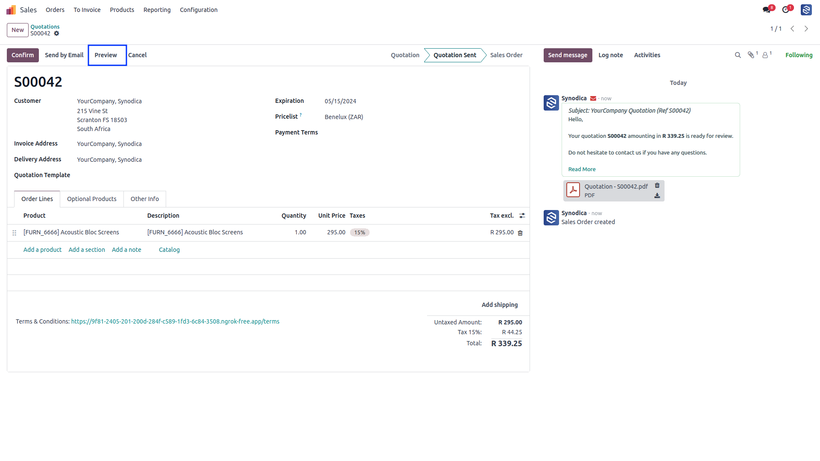
Task: Edit the quantity 1.00 cell
Action: click(x=300, y=232)
